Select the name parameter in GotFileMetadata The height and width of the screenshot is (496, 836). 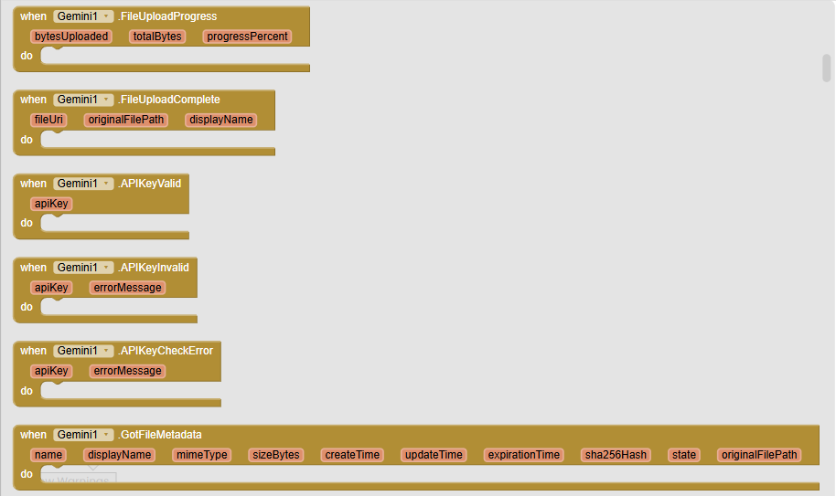click(x=48, y=455)
